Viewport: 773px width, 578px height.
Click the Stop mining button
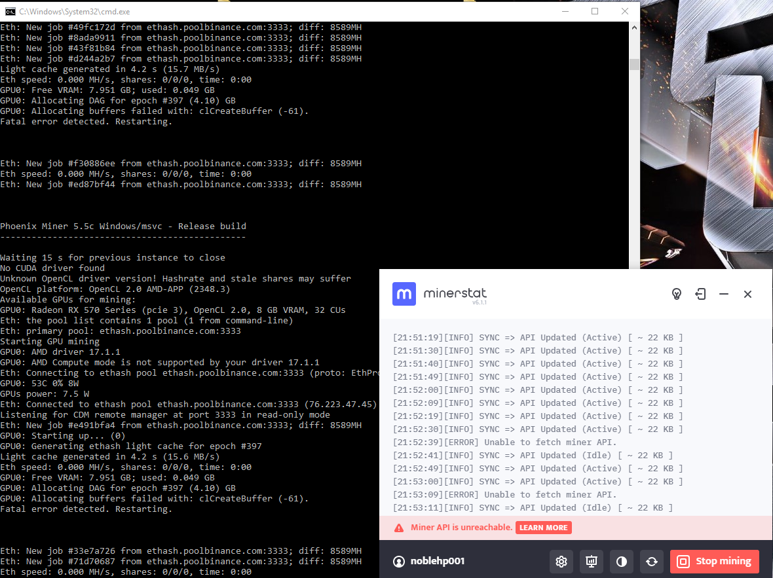click(714, 561)
